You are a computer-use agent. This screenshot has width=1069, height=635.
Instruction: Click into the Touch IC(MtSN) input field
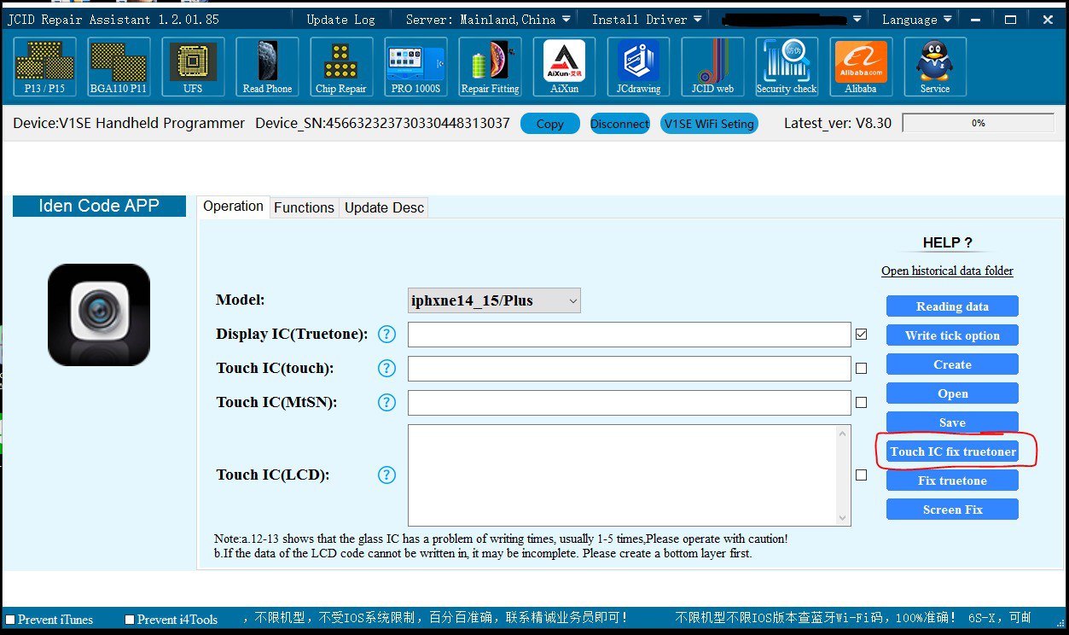tap(629, 402)
